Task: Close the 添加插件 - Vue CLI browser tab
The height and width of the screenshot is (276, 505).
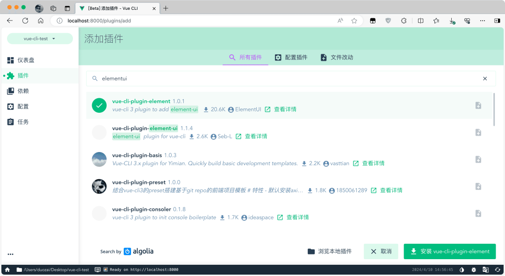Action: (x=154, y=8)
